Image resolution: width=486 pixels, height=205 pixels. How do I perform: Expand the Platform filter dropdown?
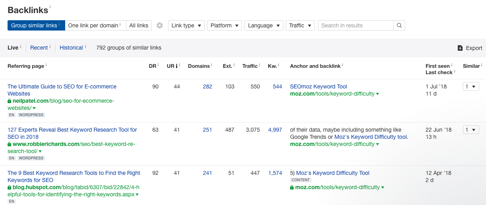[225, 25]
